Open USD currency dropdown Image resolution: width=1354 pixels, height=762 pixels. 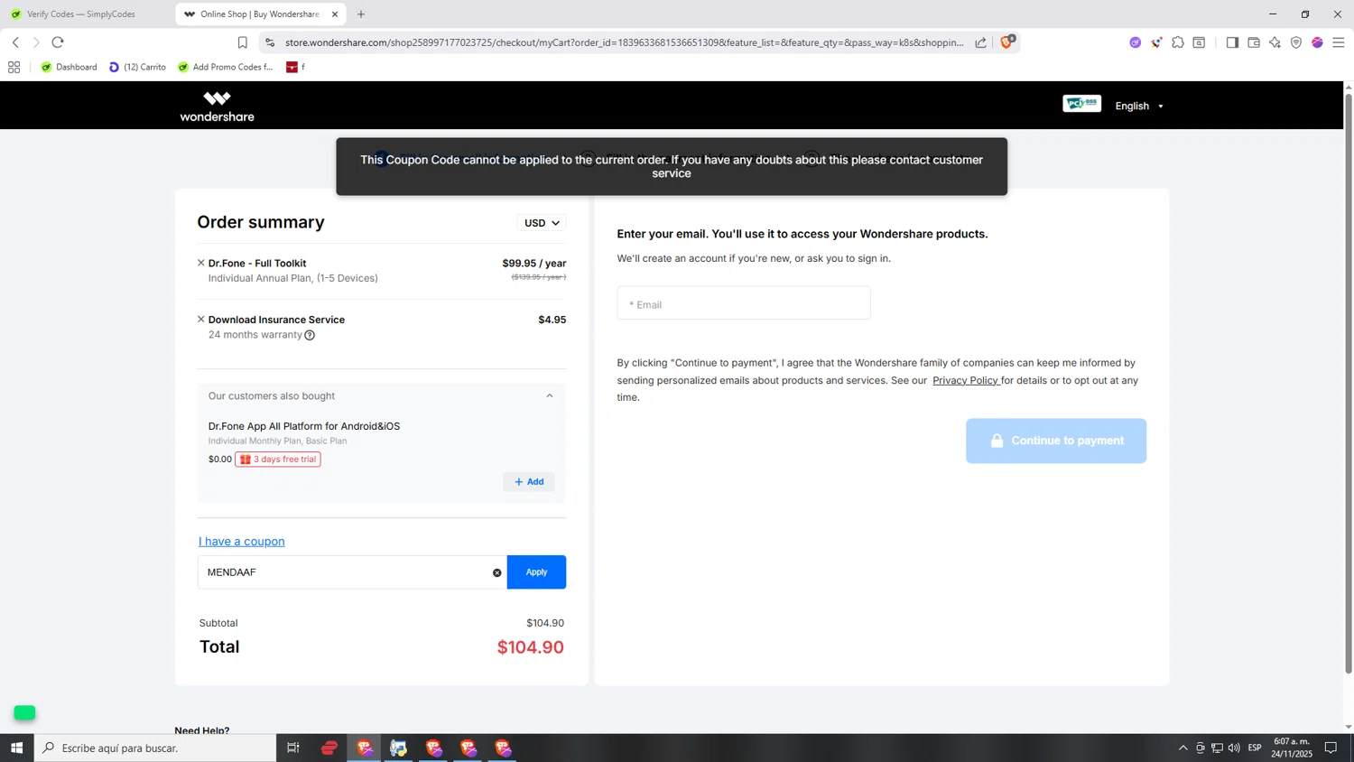click(542, 223)
